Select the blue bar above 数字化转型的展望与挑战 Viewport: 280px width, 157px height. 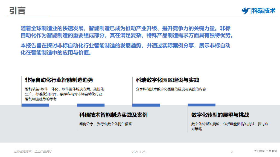pyautogui.click(x=202, y=105)
